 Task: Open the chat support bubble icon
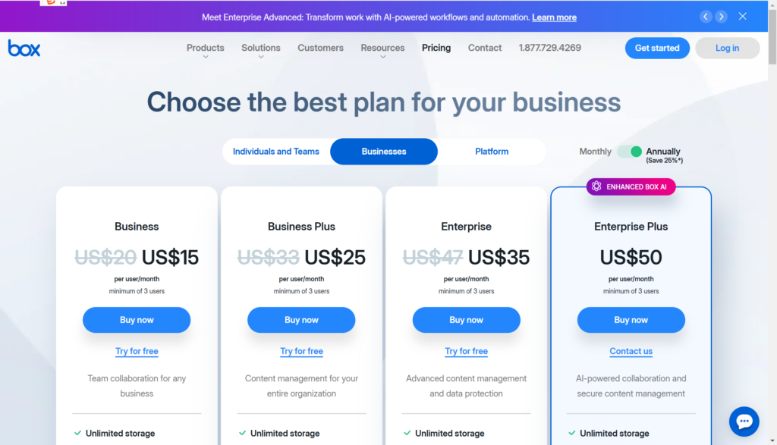click(744, 421)
